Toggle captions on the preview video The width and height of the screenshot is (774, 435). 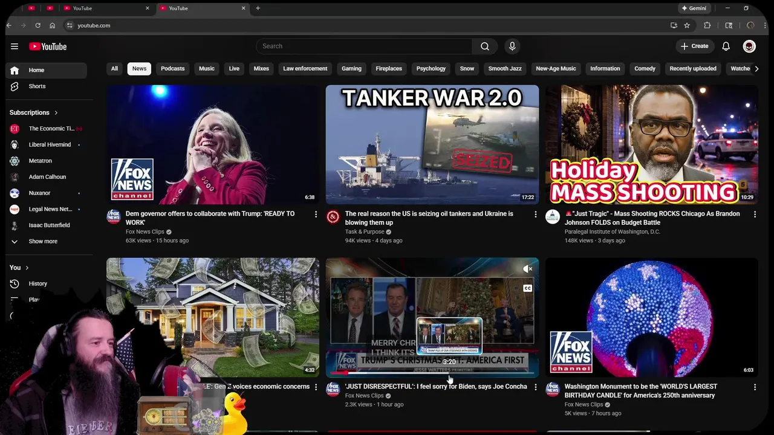pos(528,288)
